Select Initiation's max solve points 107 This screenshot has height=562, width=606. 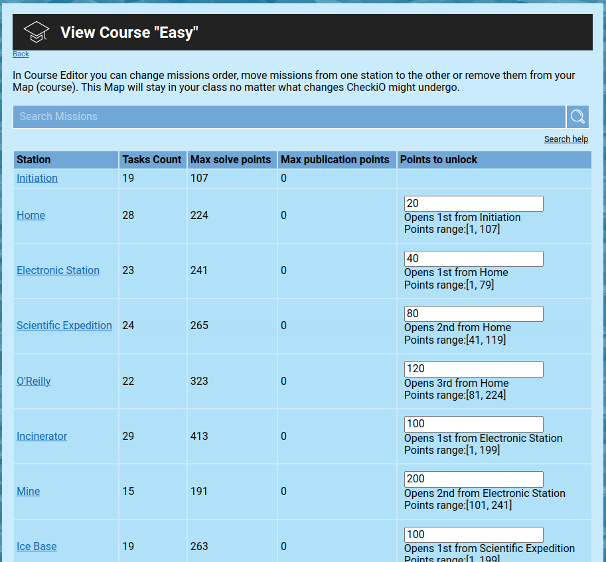(199, 178)
